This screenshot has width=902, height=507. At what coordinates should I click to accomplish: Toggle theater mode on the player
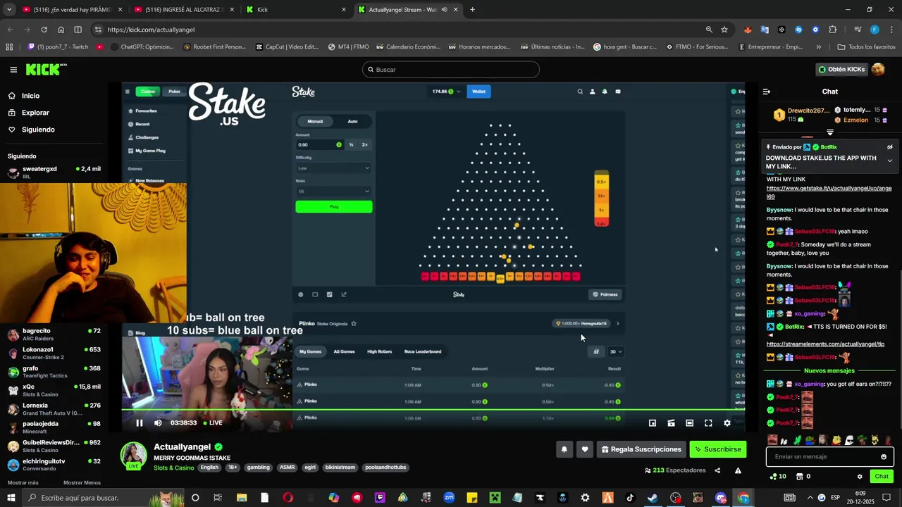689,423
